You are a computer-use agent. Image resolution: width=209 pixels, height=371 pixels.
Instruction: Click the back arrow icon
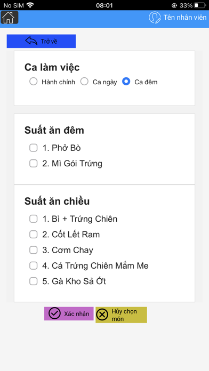(31, 41)
